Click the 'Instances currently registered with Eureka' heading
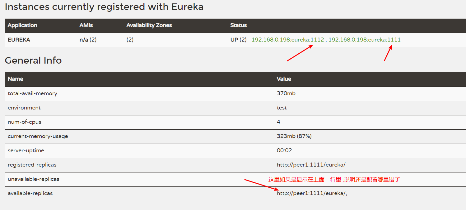This screenshot has width=466, height=210. click(x=104, y=7)
